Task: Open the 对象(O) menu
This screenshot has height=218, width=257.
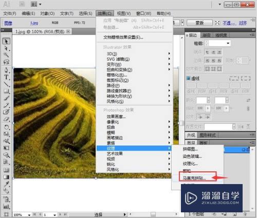Action: tap(47, 13)
